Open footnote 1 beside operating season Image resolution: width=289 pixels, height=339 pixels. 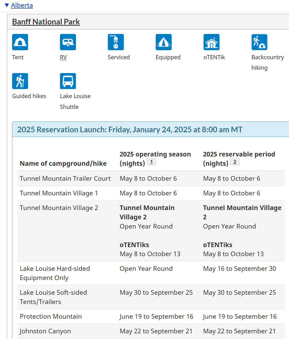click(151, 162)
